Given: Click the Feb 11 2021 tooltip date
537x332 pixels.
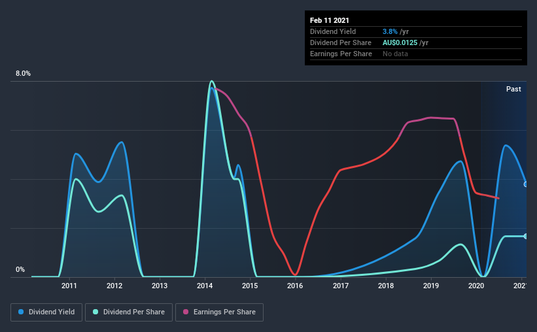Looking at the screenshot, I should [330, 20].
